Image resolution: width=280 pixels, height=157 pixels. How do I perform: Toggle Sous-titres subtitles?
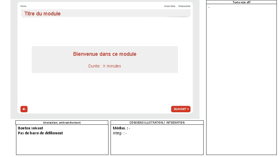coord(170,6)
